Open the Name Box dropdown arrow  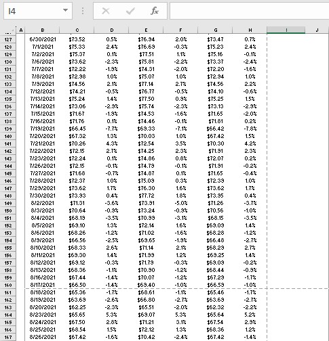(x=65, y=10)
